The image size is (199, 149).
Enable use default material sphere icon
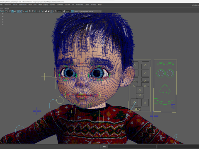[x=15, y=11]
